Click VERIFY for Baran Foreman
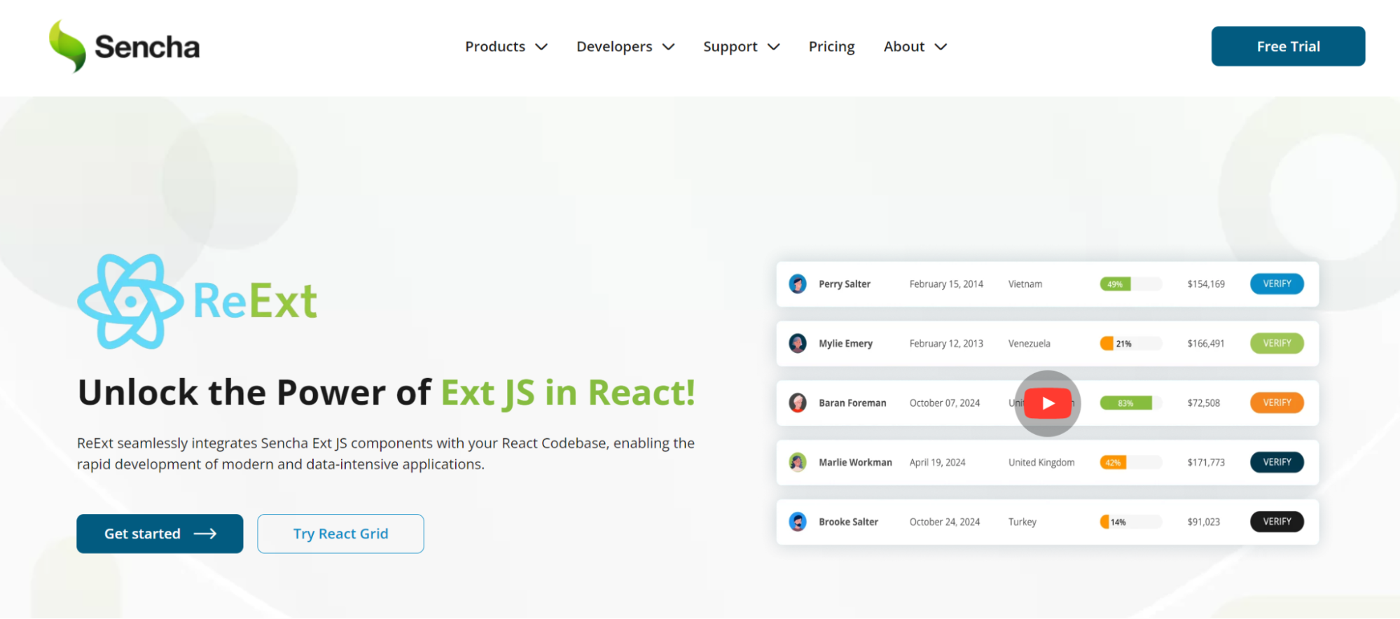Viewport: 1400px width, 619px height. coord(1277,403)
